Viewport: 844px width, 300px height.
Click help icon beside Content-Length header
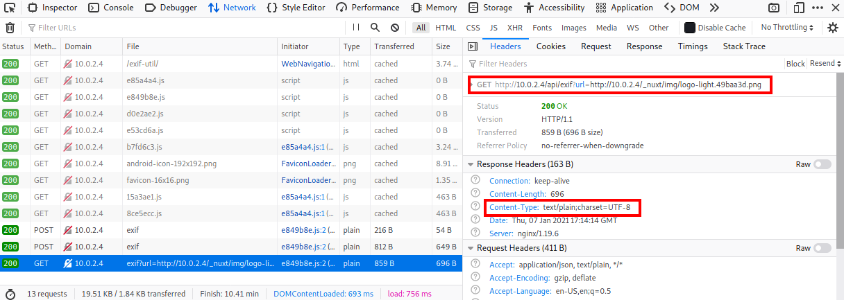click(x=475, y=193)
